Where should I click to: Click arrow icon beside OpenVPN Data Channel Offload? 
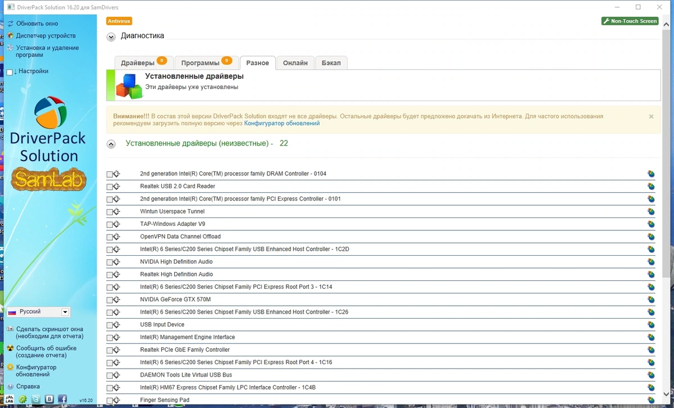tap(117, 237)
